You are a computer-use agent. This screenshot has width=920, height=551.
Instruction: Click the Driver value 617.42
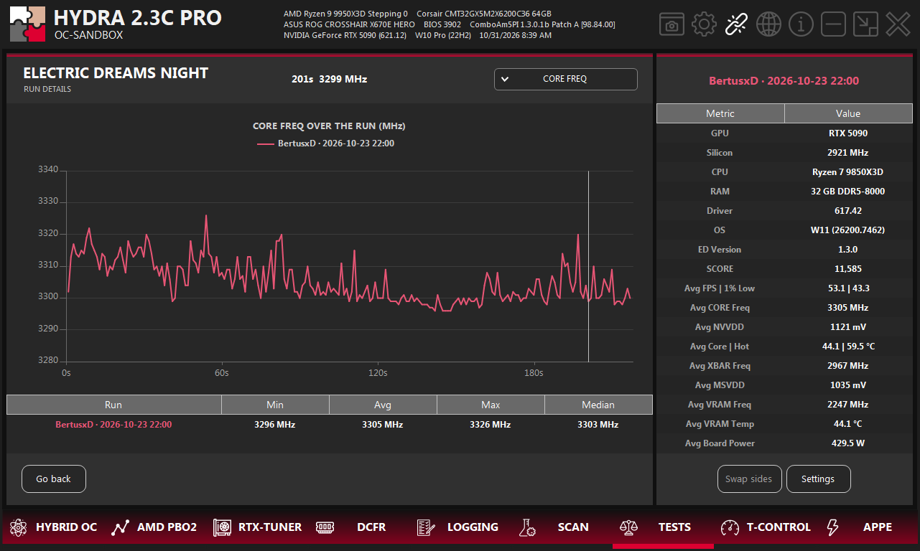848,211
